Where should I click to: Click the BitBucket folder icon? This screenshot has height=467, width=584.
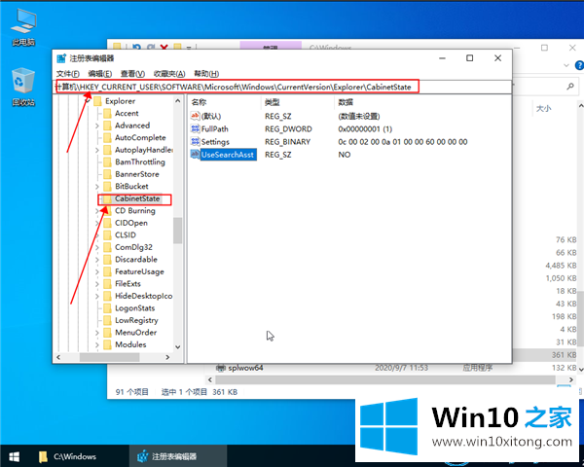click(107, 186)
